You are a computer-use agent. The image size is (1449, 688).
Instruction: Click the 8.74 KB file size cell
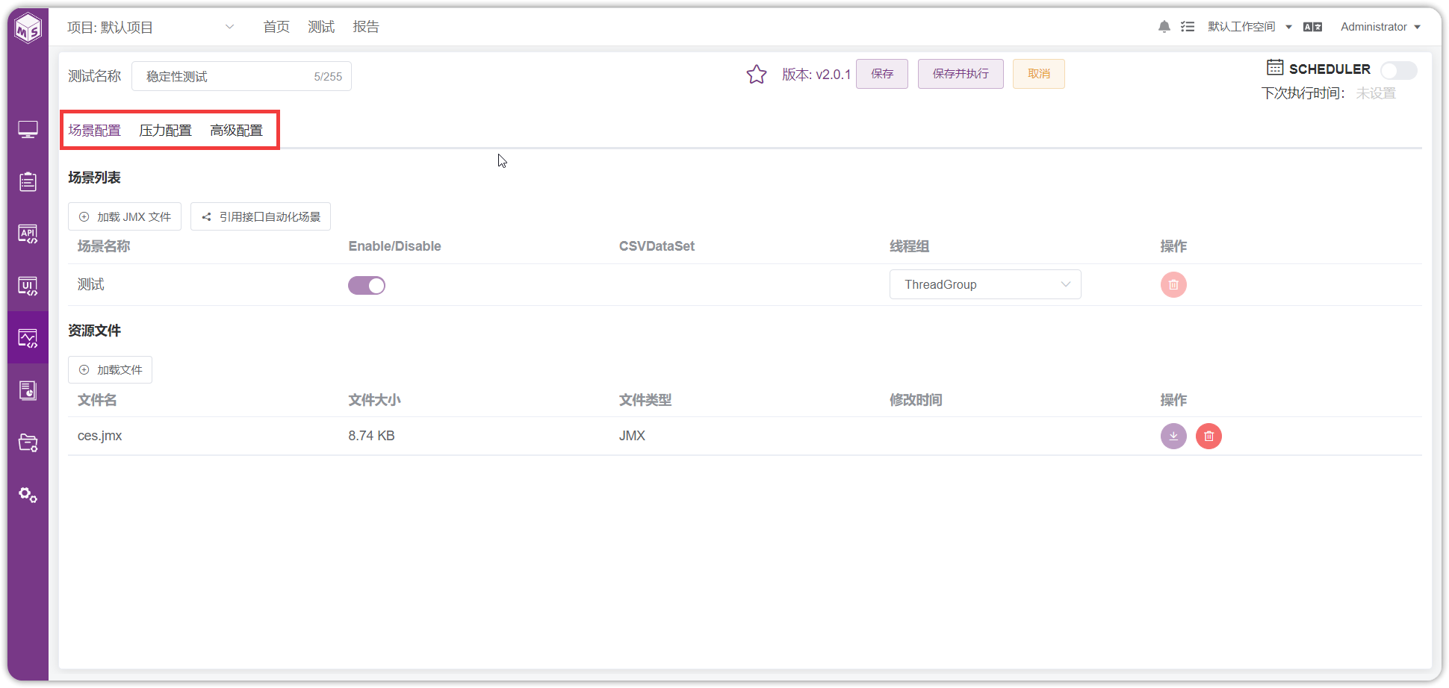[371, 436]
